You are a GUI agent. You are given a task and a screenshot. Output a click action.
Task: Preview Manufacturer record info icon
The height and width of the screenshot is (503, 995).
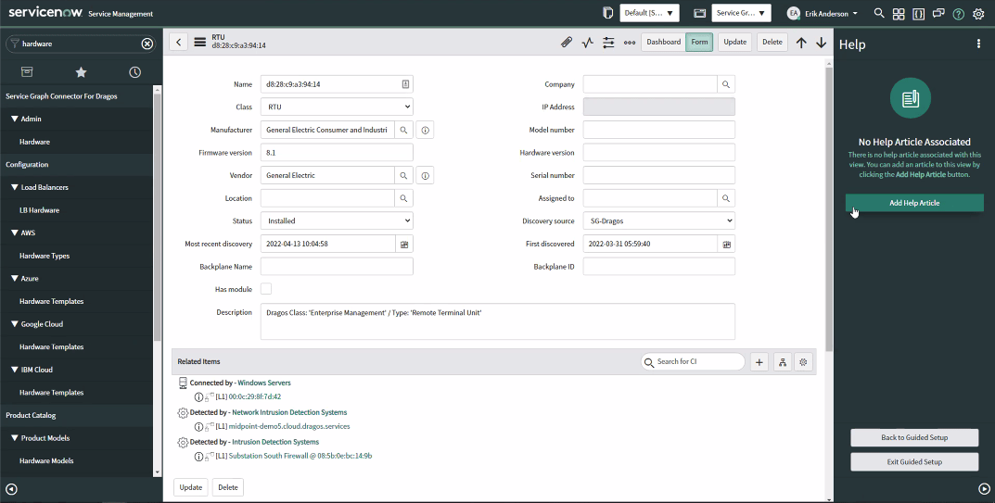[x=425, y=130]
